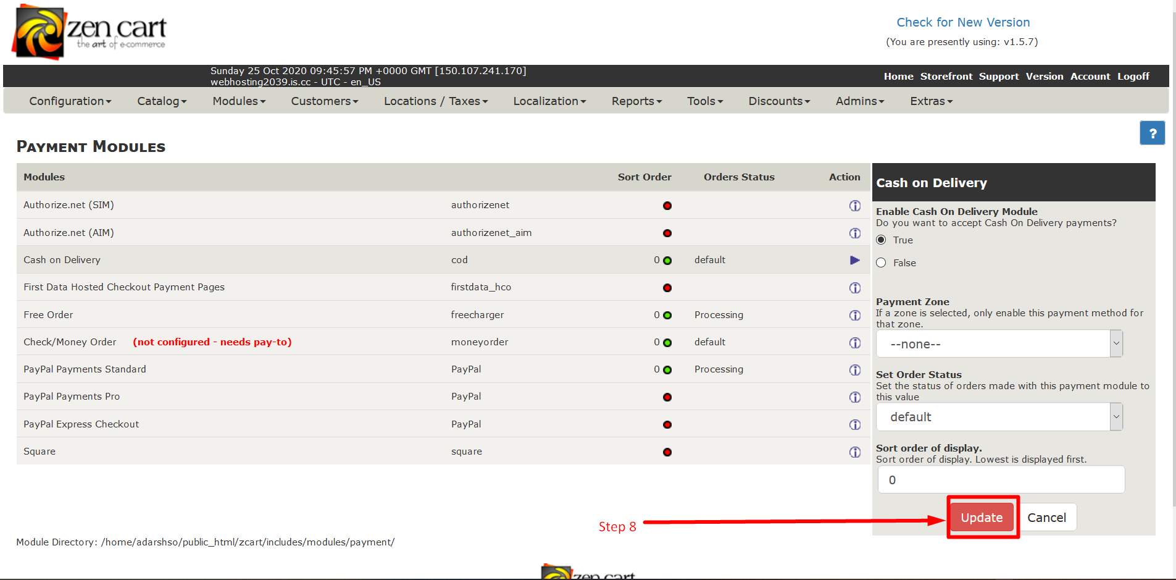
Task: Click the Logoff link
Action: pyautogui.click(x=1133, y=76)
